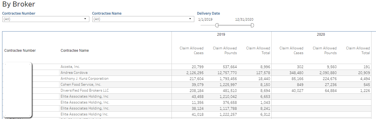The image size is (376, 119).
Task: Click the 224,676 pounds value in 2020
Action: tap(330, 79)
